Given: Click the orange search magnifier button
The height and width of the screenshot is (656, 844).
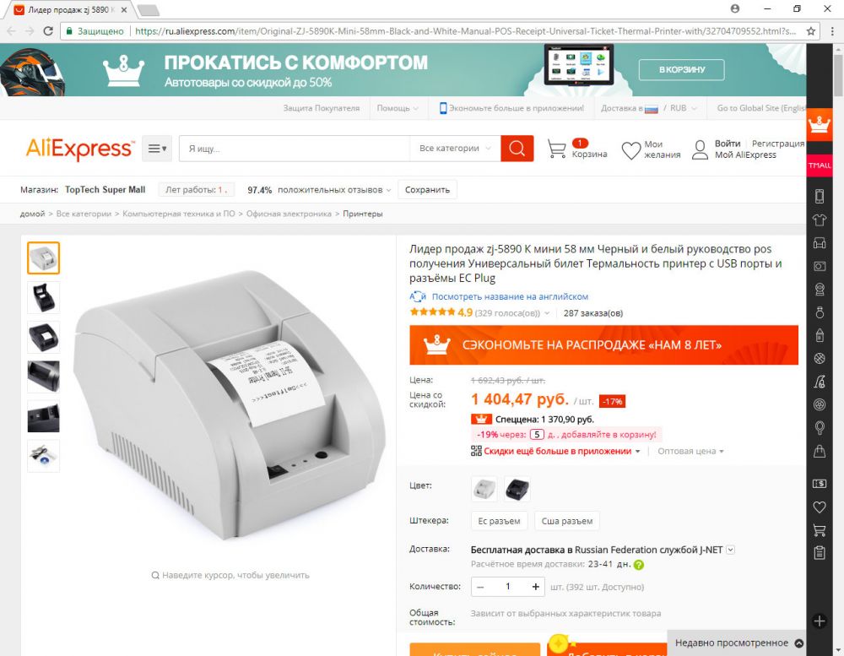Looking at the screenshot, I should pos(517,148).
